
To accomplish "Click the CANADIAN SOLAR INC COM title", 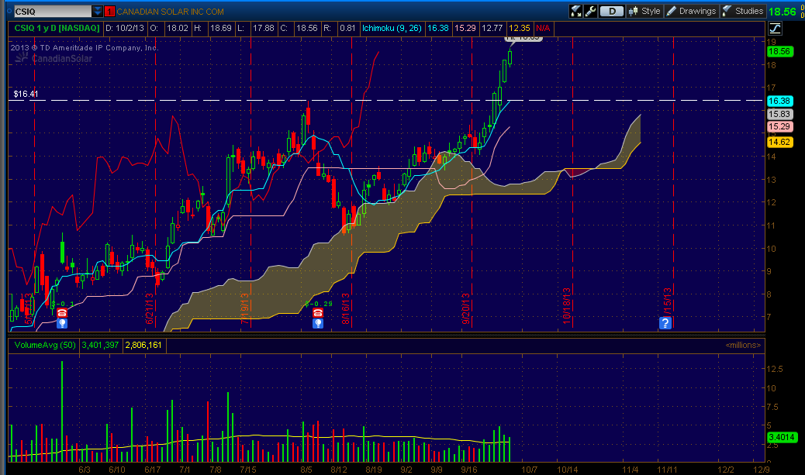I will coord(170,12).
